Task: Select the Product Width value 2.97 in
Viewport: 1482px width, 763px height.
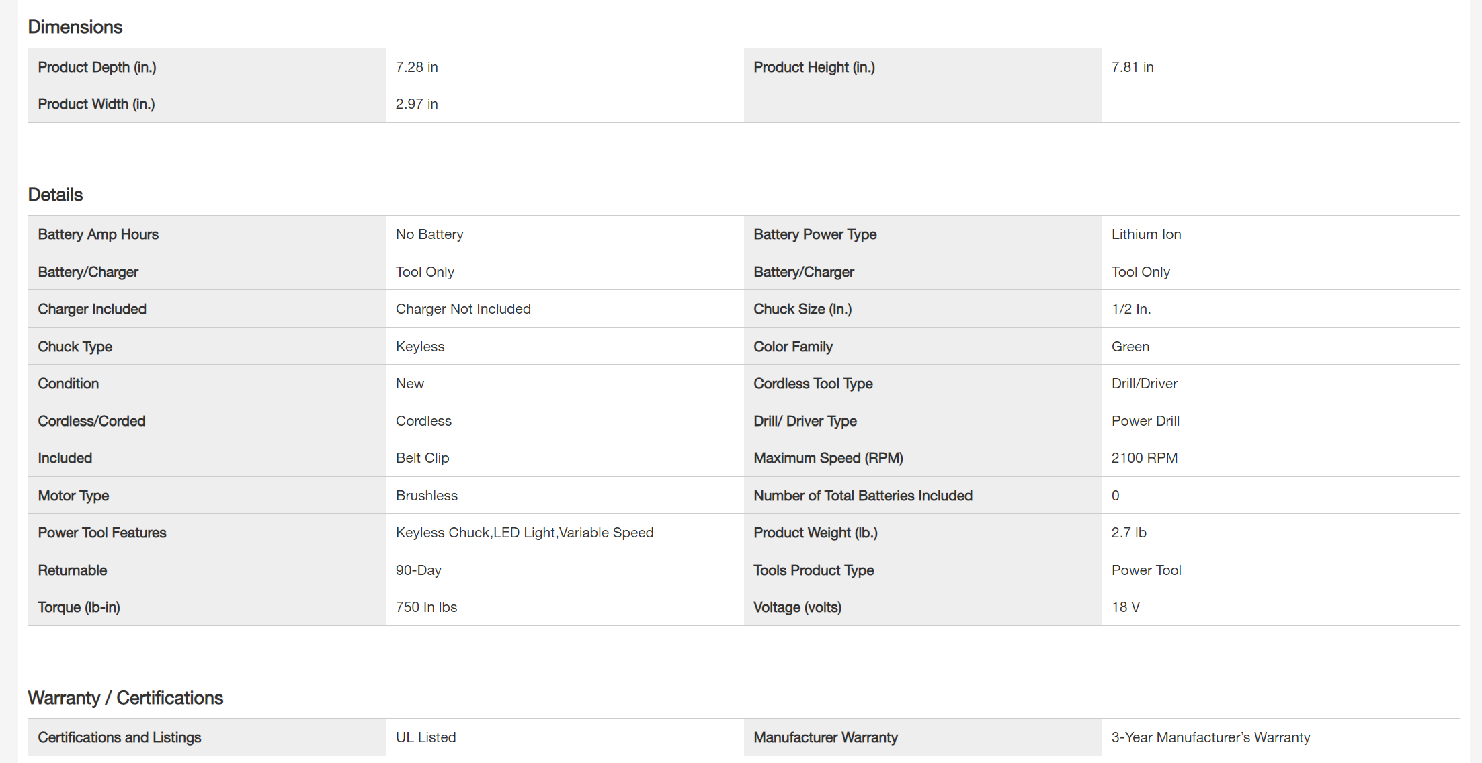Action: tap(417, 104)
